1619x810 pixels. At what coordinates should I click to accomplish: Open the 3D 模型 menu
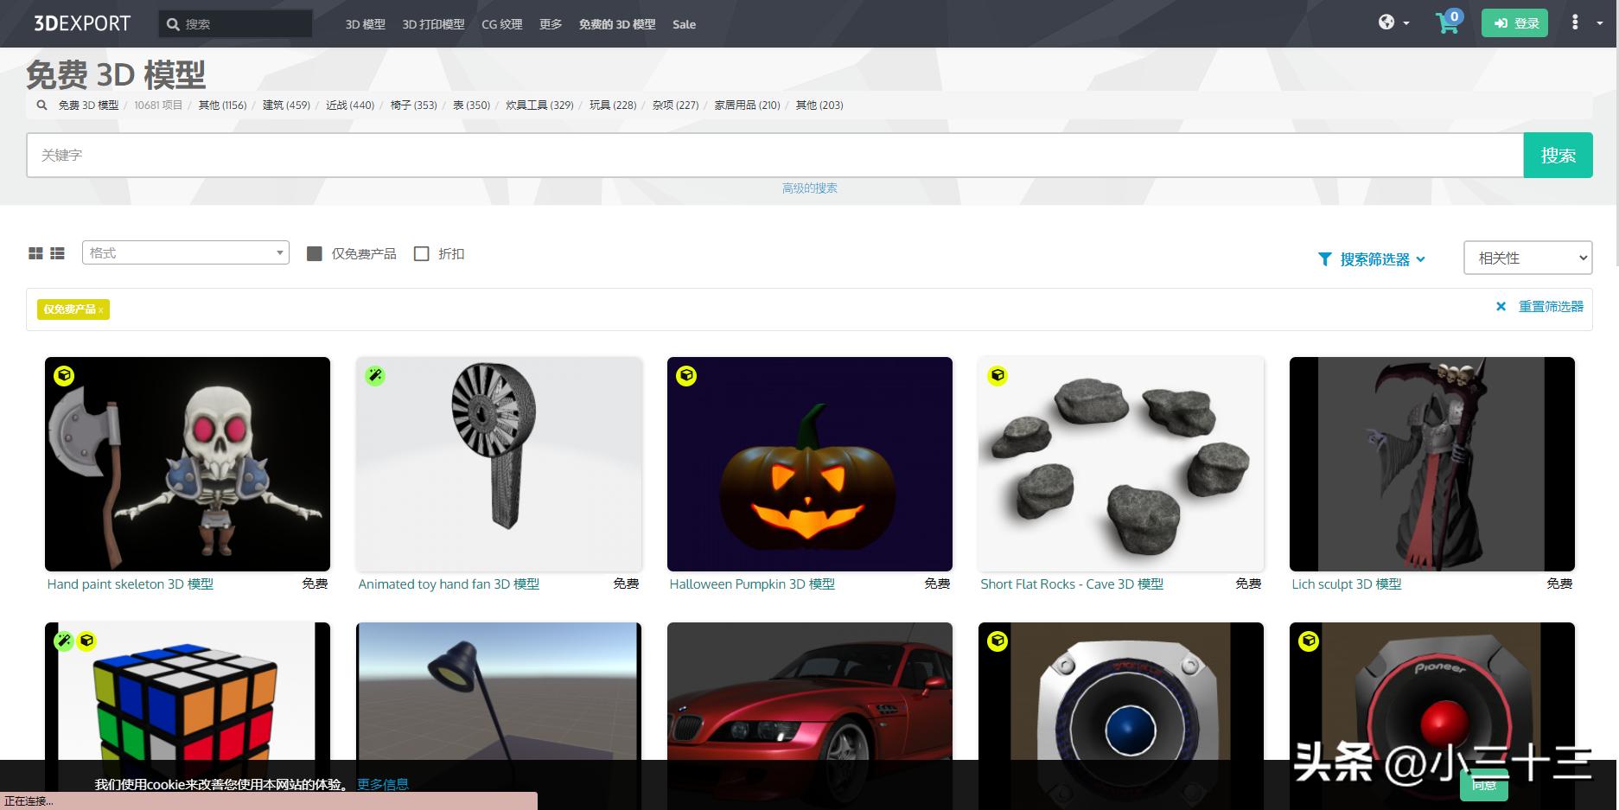(x=366, y=24)
